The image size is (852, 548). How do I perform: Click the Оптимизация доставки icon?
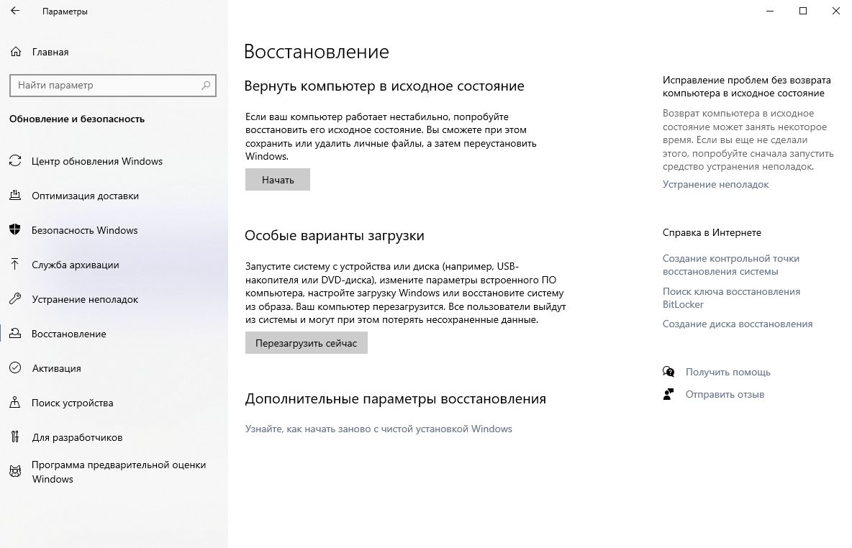tap(15, 196)
